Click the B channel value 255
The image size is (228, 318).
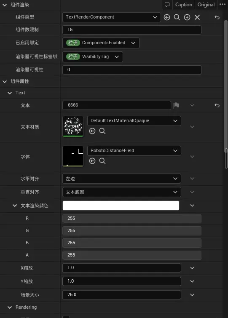pos(132,243)
